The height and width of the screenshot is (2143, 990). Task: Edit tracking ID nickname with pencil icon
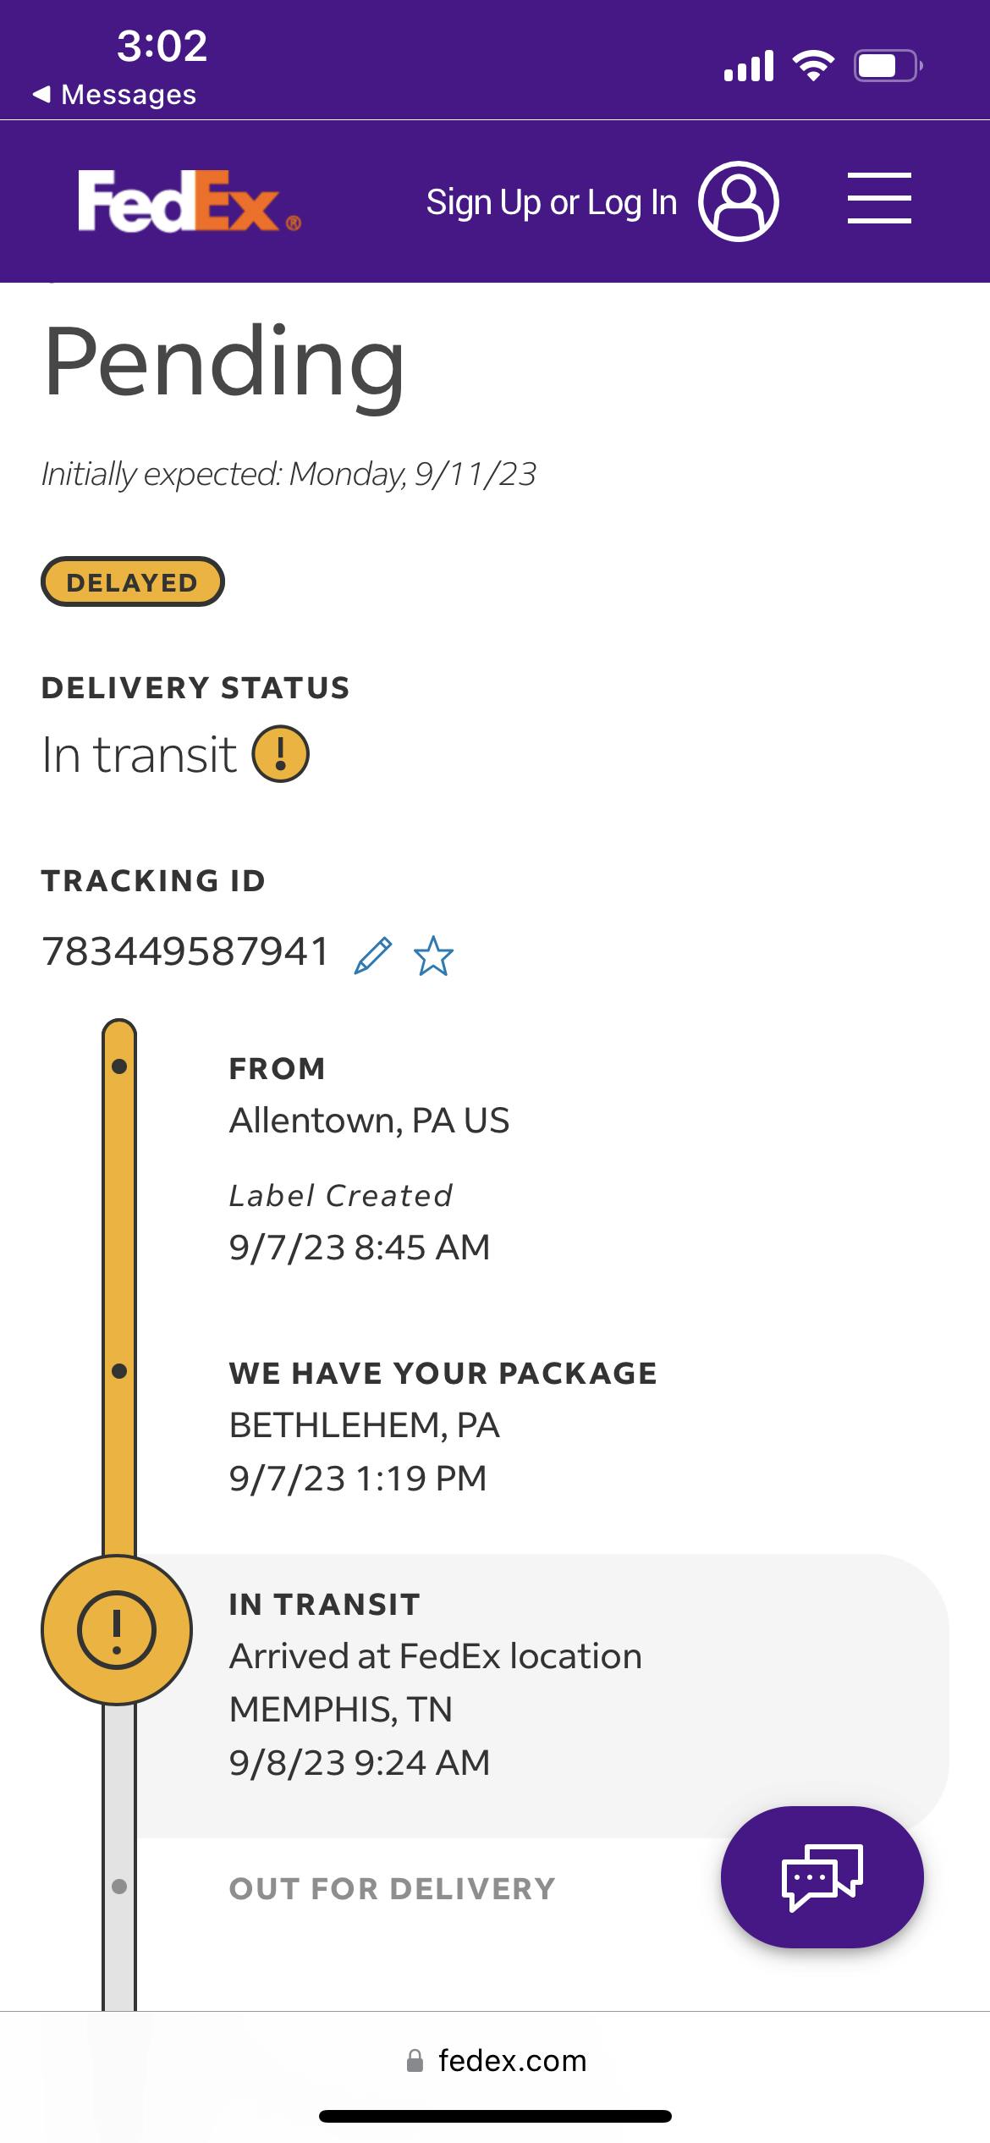coord(373,956)
